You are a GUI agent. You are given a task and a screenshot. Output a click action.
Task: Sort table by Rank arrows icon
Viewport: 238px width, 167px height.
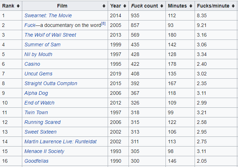point(18,6)
